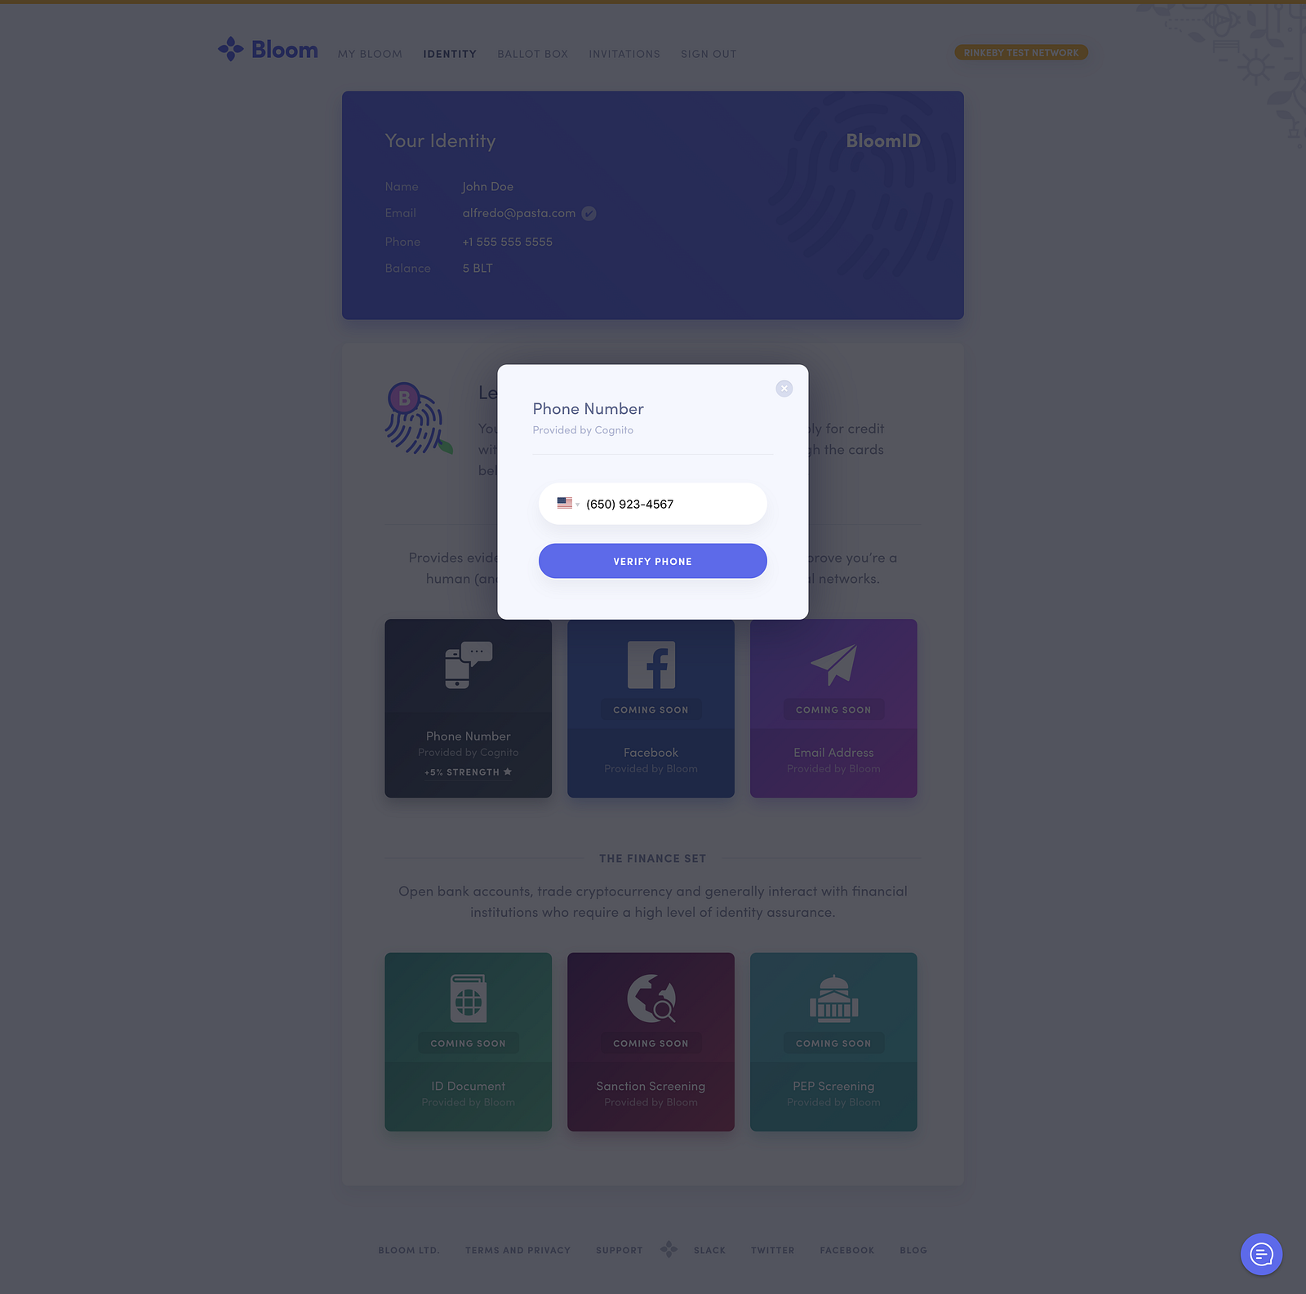Click the 'BloomID' label on identity card
The height and width of the screenshot is (1294, 1306).
click(x=883, y=140)
